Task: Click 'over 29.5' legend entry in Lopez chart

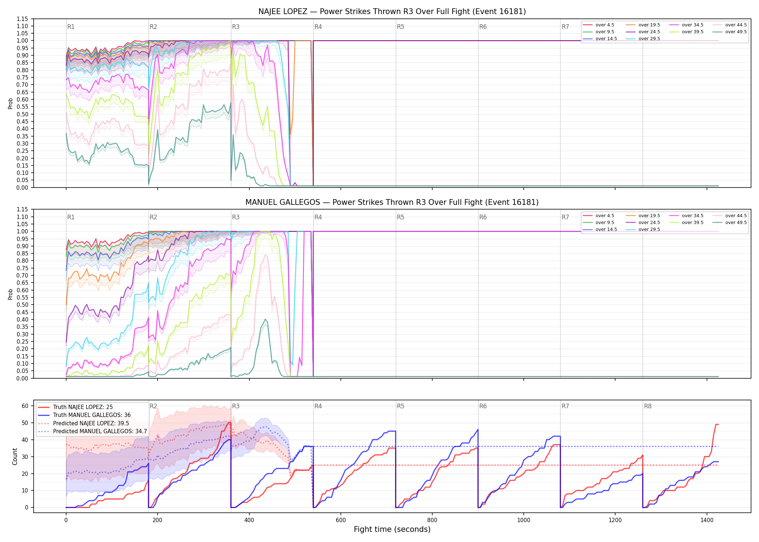Action: point(643,39)
